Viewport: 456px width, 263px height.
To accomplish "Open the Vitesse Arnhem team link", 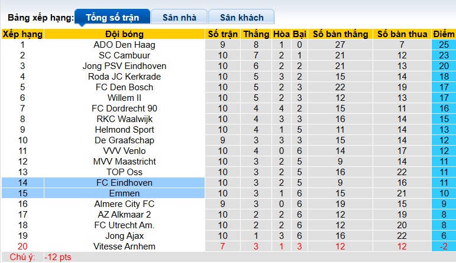I will click(124, 246).
